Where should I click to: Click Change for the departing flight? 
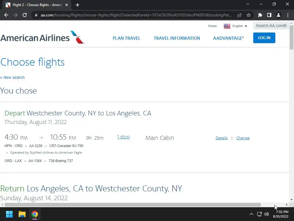pyautogui.click(x=243, y=138)
